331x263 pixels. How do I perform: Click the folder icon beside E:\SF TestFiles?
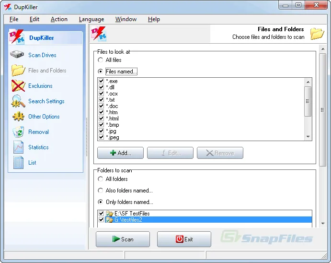(x=109, y=214)
